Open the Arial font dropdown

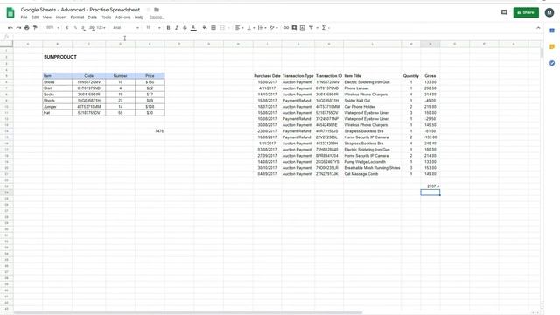[x=126, y=27]
